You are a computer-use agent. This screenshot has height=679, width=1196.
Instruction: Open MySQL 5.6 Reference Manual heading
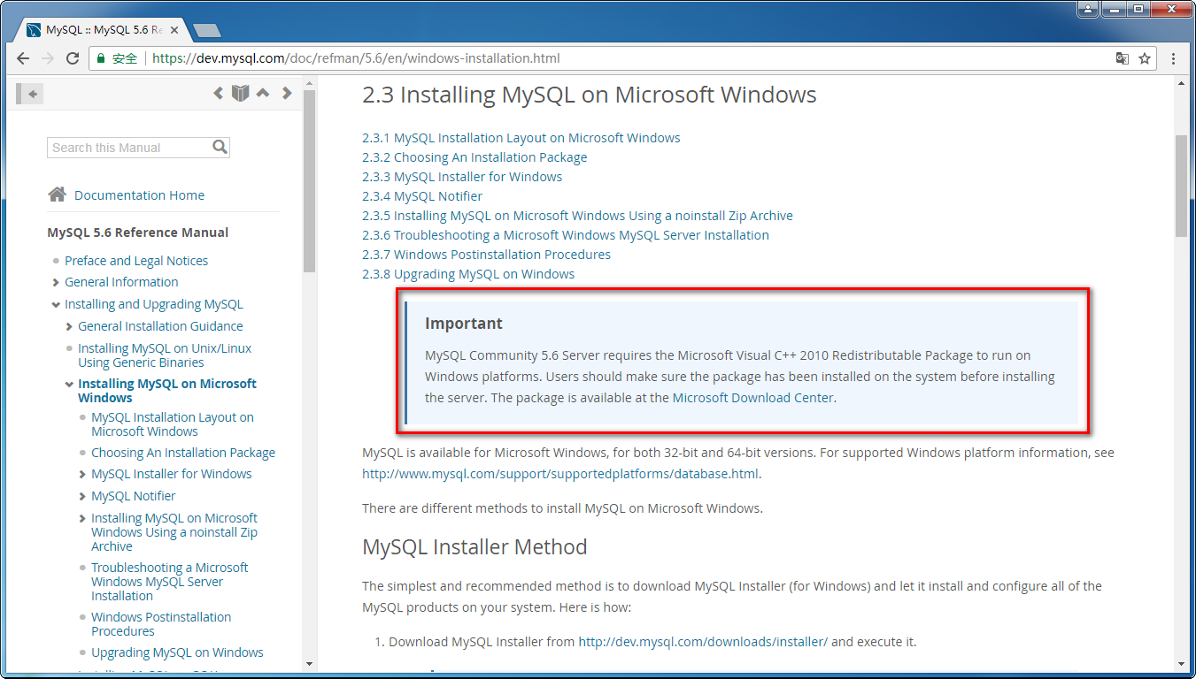tap(138, 233)
